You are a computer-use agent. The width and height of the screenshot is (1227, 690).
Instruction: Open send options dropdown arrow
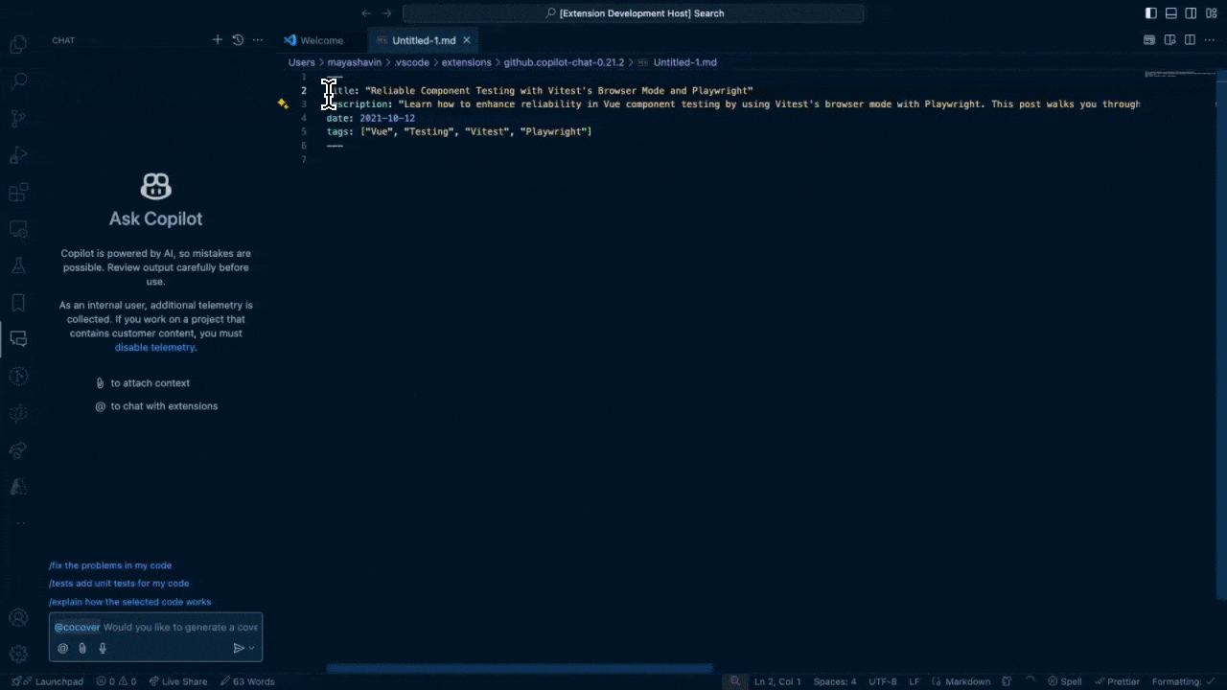click(252, 648)
